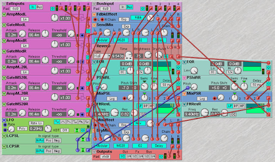
Task: Select the random step waveform on the LFO
Action: coord(81,122)
